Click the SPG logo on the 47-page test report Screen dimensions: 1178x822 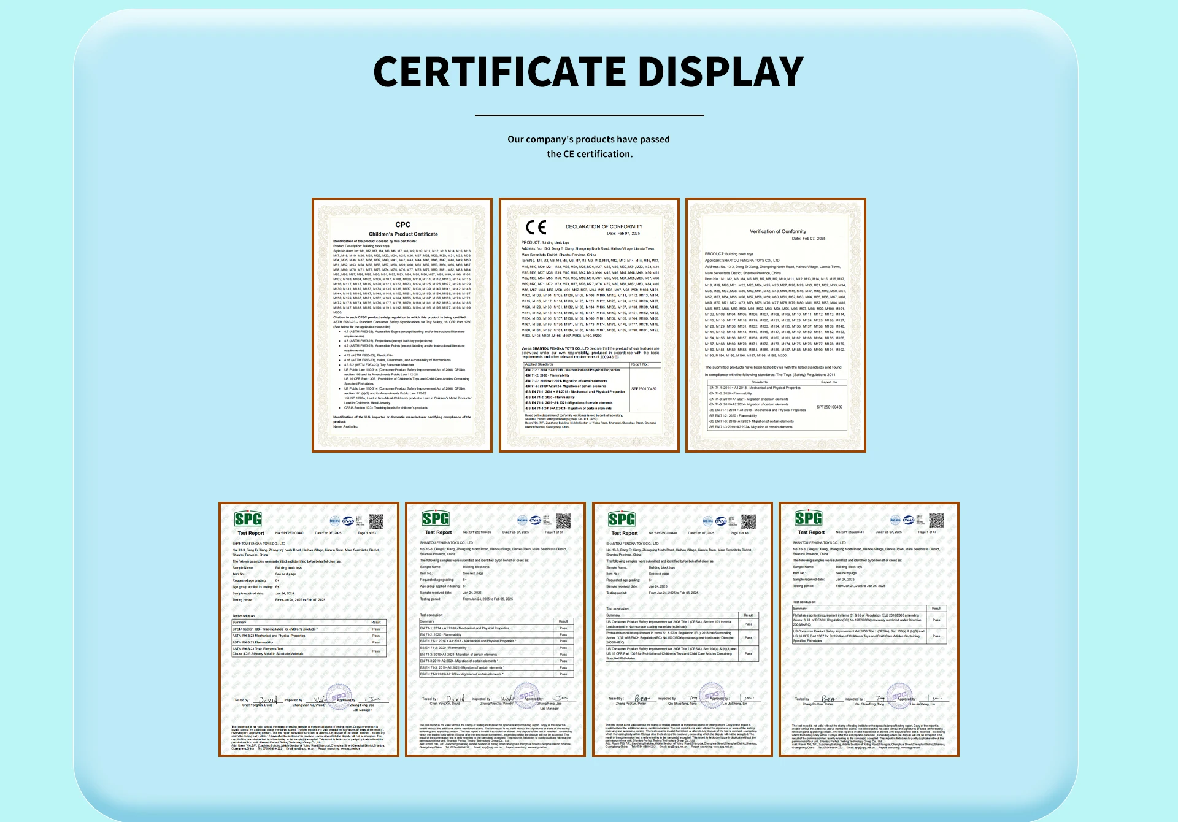(x=808, y=518)
